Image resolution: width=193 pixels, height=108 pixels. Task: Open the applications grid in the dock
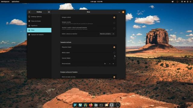tap(86, 105)
